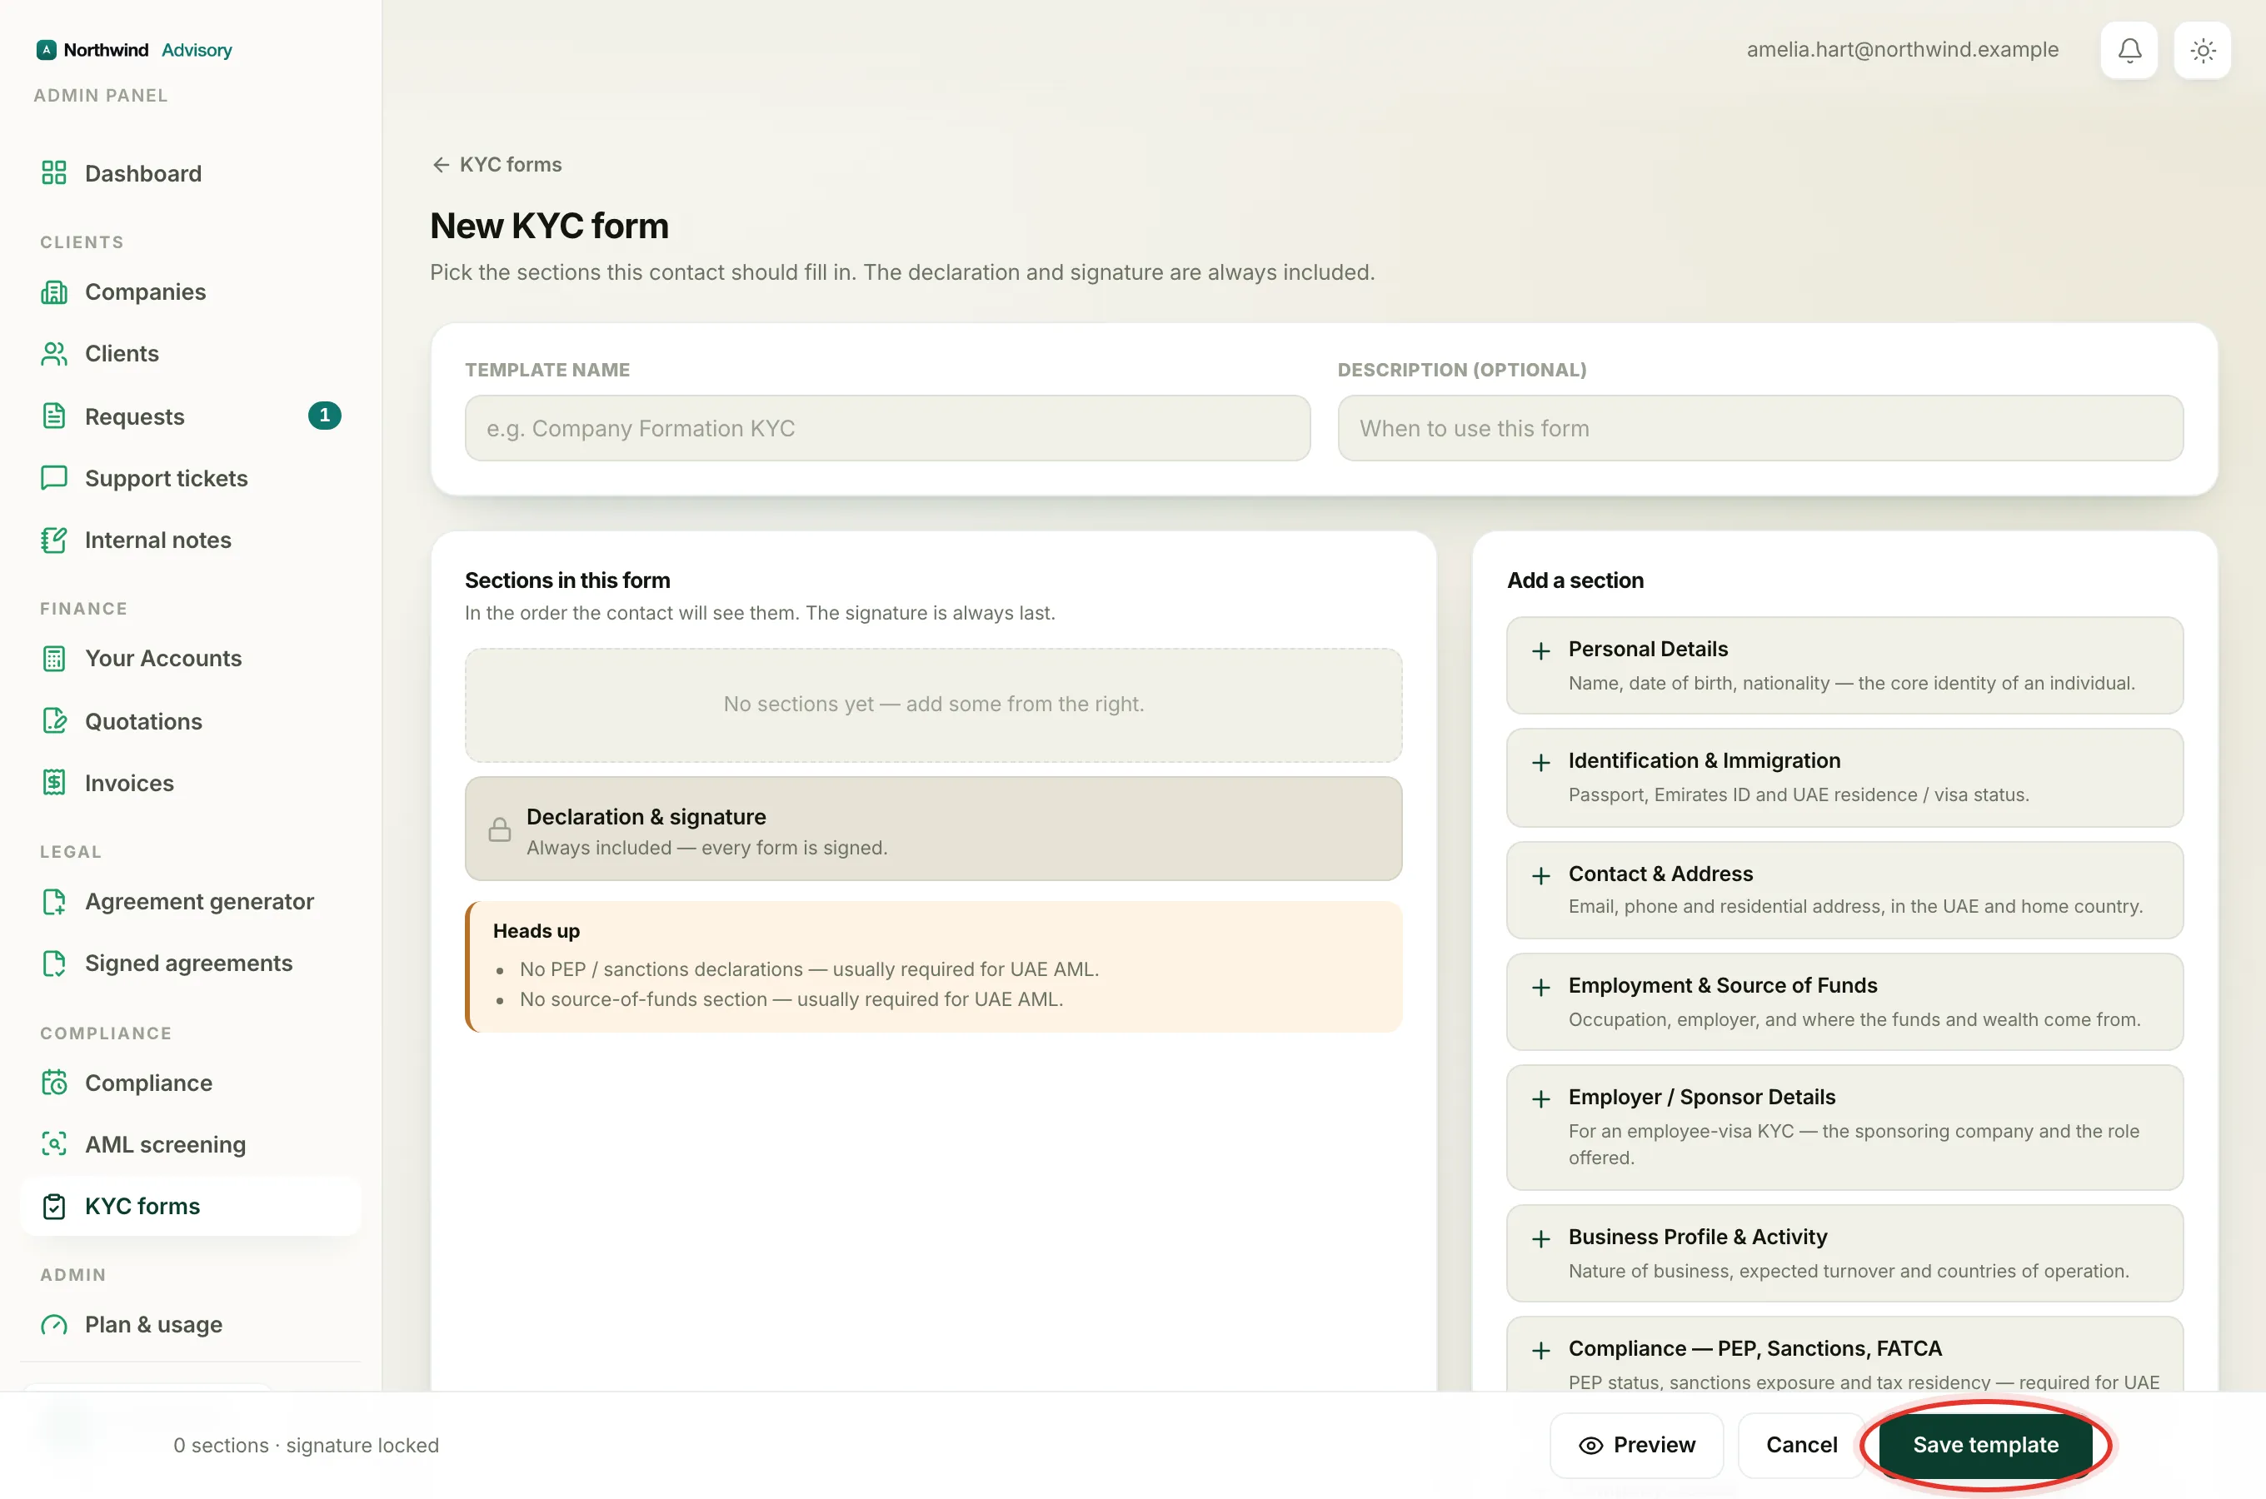Click the Your Accounts calculator icon
2266x1499 pixels.
(x=53, y=659)
